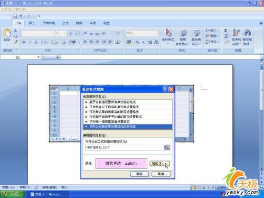Expand the Font group dialog launcher

point(78,50)
